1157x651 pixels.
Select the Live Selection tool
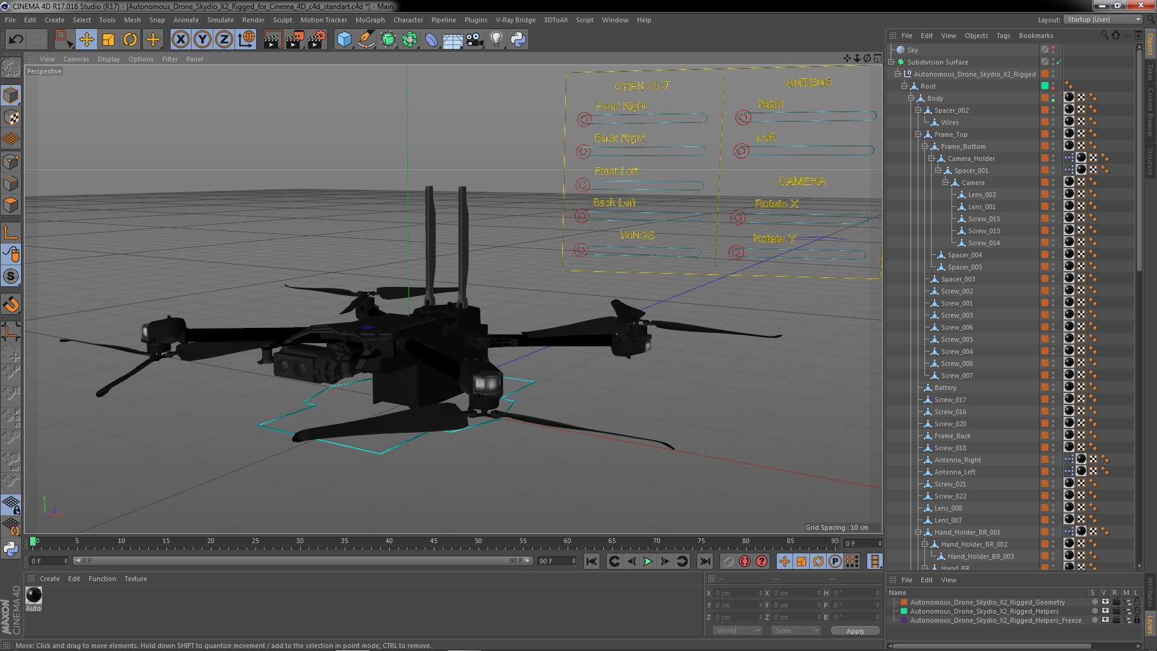click(x=63, y=40)
